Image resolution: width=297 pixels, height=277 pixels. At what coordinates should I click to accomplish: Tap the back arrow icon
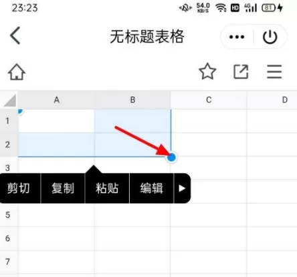coord(15,36)
